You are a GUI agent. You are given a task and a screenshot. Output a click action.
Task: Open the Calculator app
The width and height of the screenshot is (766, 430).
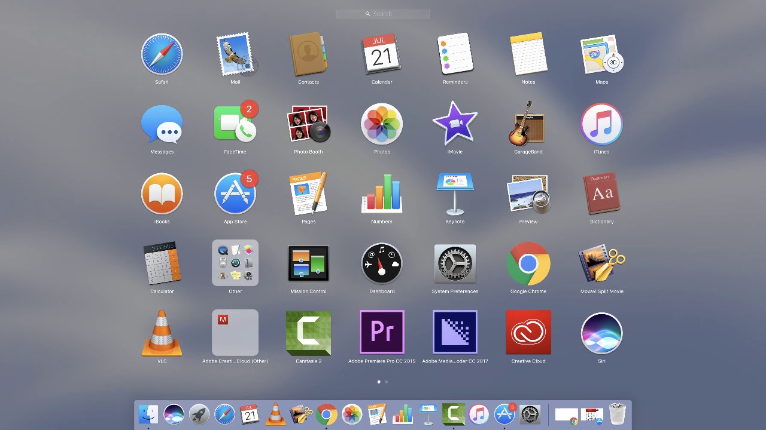click(x=162, y=264)
